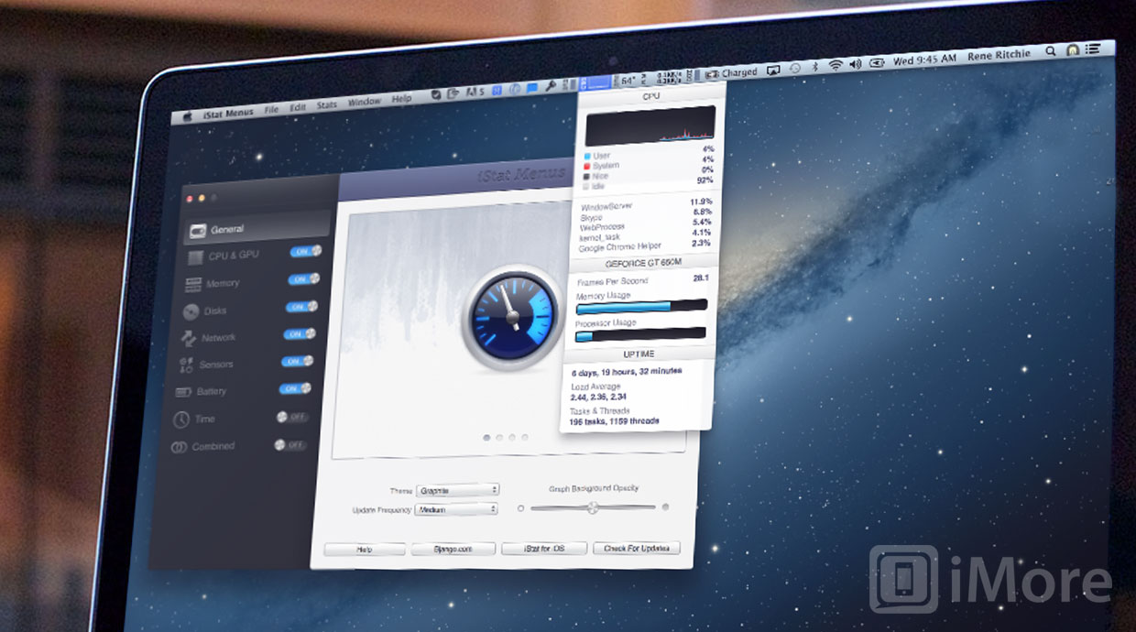Click the Memory Usage bar in GPU section
This screenshot has height=632, width=1136.
(641, 307)
